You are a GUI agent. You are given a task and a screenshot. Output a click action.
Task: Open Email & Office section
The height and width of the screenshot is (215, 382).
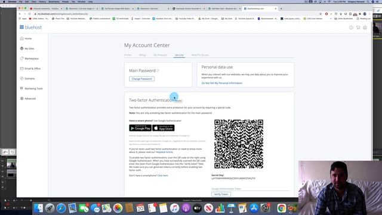[30, 69]
